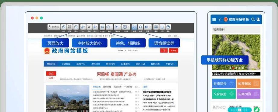The width and height of the screenshot is (278, 112).
Task: Expand the color change dropdown arrow
Action: pyautogui.click(x=112, y=27)
